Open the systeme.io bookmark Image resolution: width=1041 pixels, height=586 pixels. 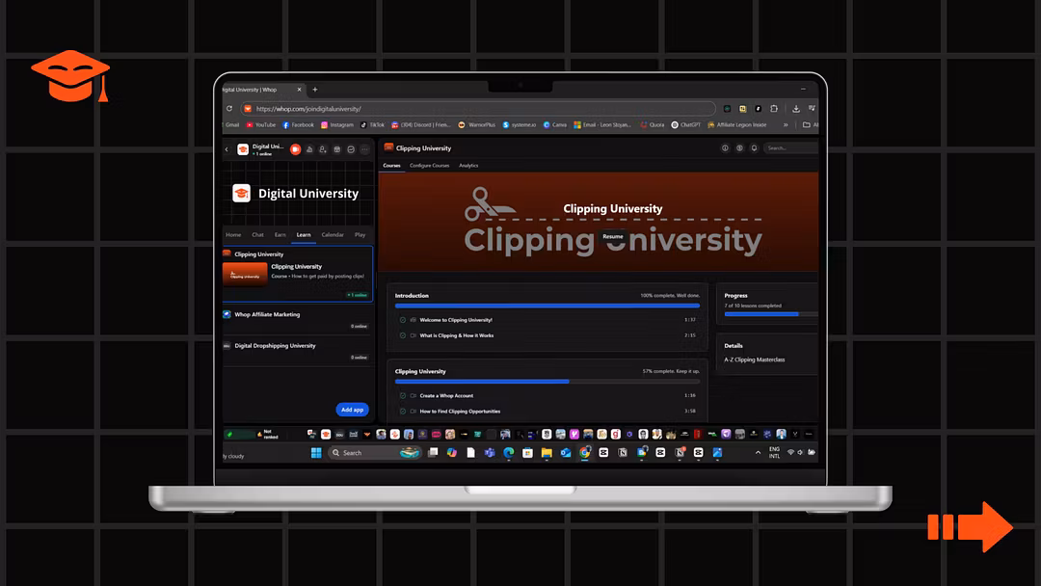520,124
